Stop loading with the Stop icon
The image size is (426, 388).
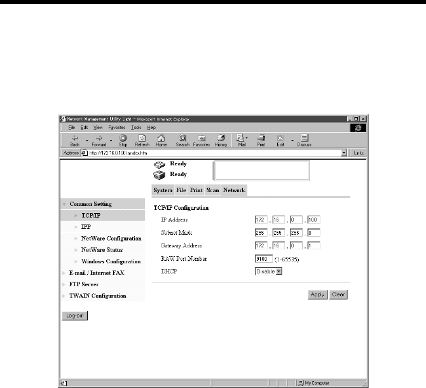click(123, 138)
